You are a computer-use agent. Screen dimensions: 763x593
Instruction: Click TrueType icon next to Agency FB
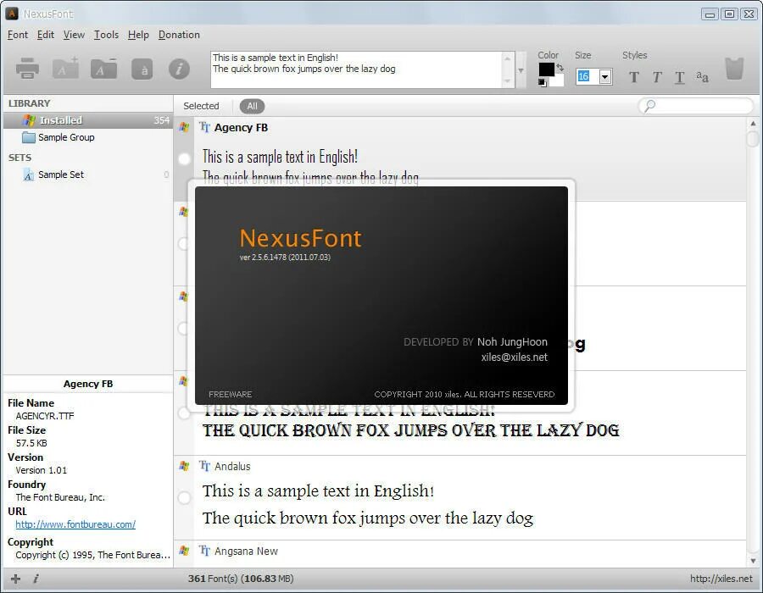tap(205, 127)
